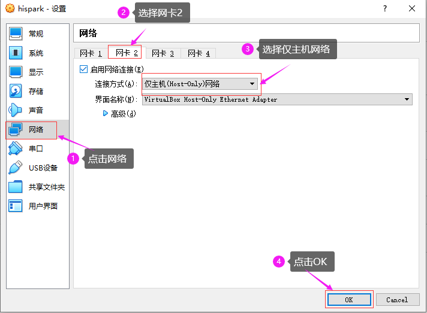Open the 存储 (Storage) disk icon

(16, 92)
